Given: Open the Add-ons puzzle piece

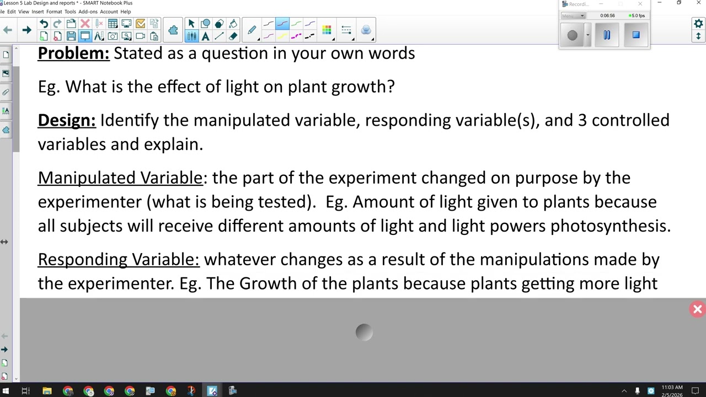Looking at the screenshot, I should [173, 30].
